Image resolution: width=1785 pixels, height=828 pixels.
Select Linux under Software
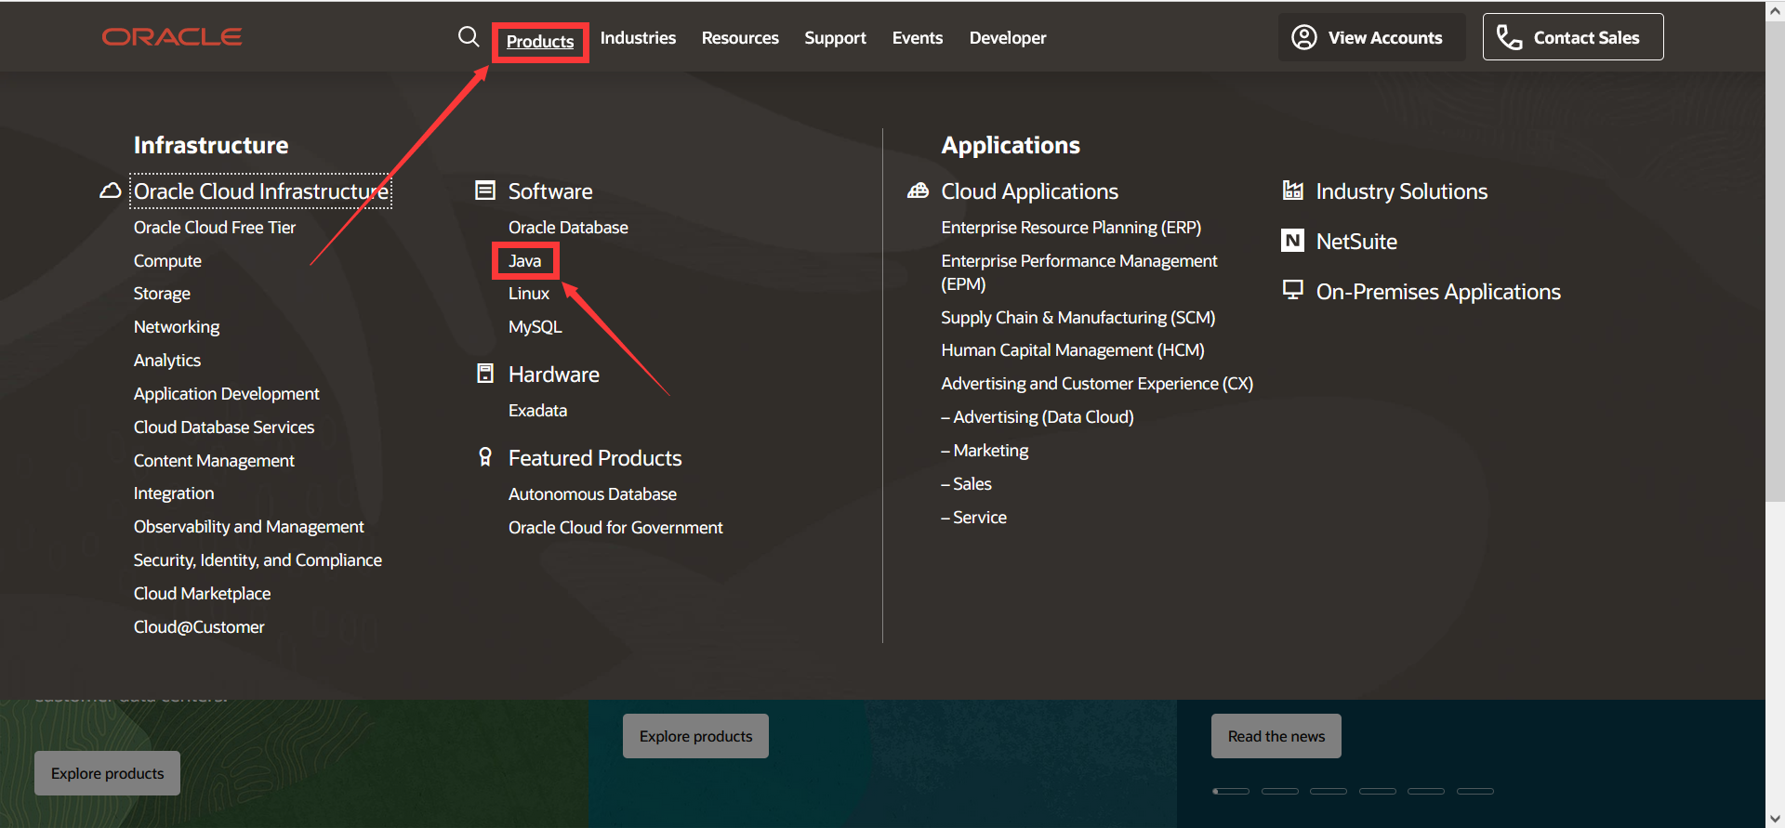pyautogui.click(x=528, y=294)
